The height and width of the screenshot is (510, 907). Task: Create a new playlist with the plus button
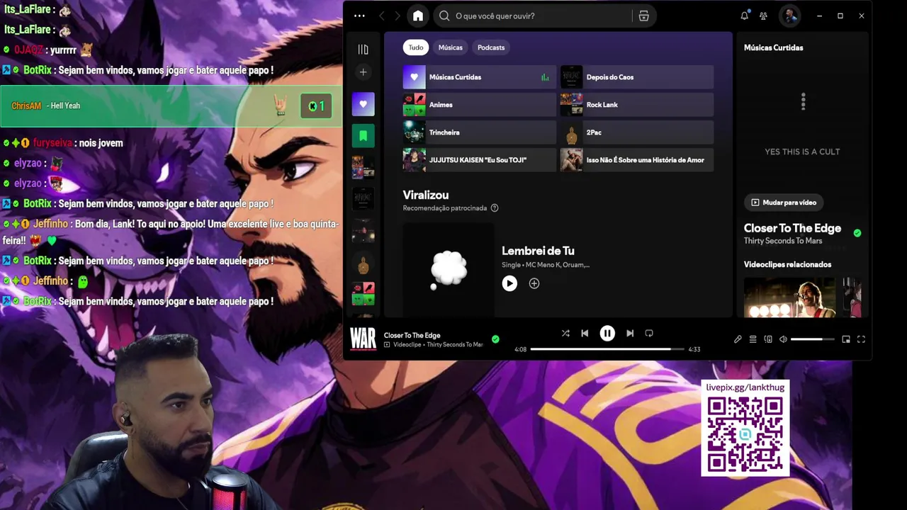363,72
